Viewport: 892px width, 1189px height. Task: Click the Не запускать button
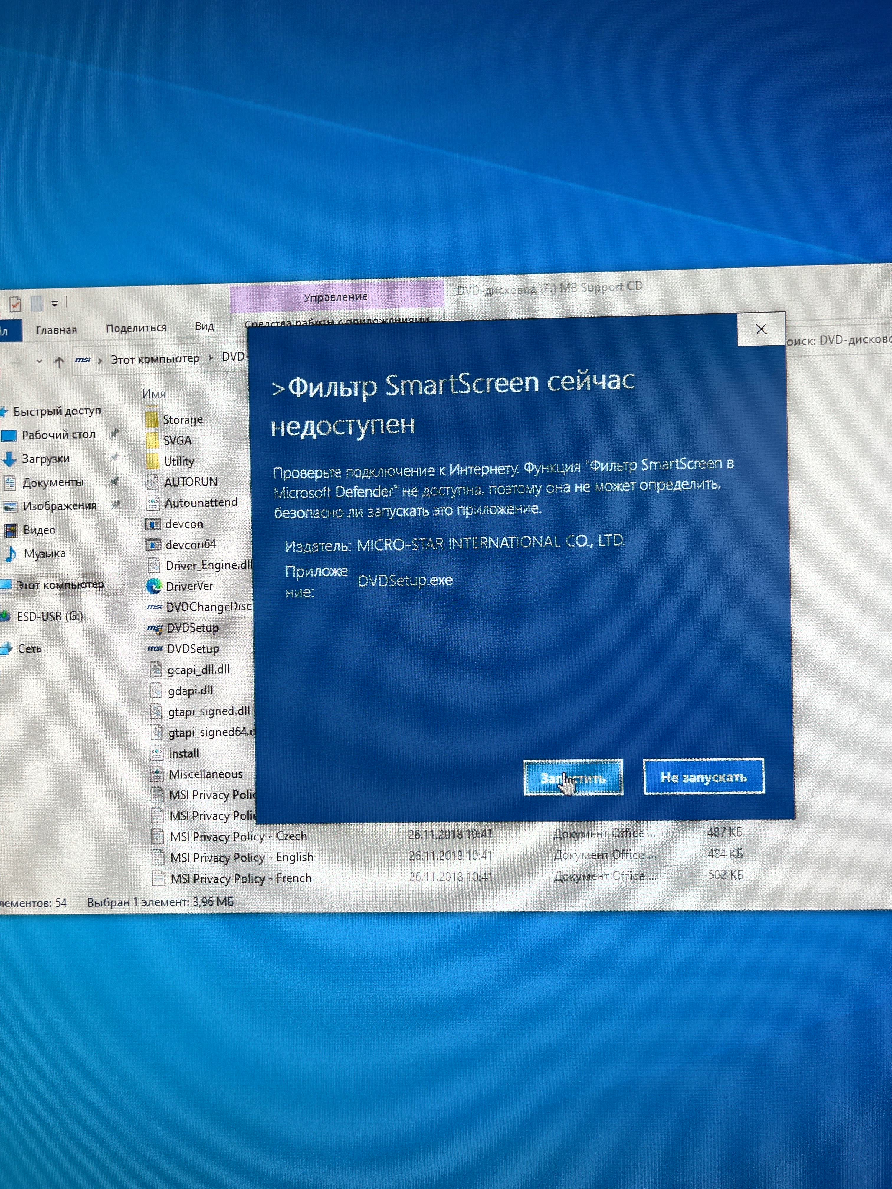703,777
